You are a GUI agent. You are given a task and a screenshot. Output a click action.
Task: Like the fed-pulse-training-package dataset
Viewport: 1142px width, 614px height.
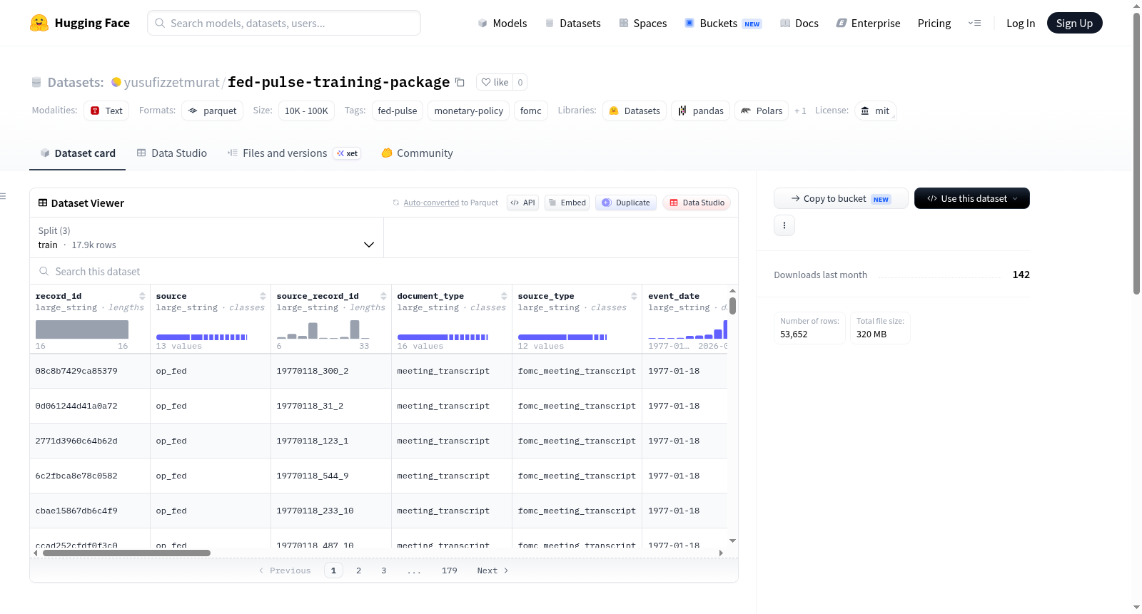point(495,82)
